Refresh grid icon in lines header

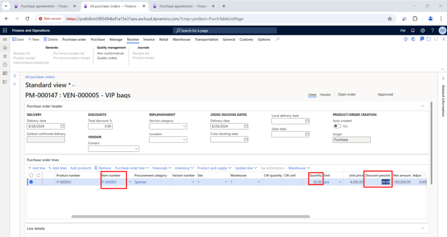pyautogui.click(x=38, y=175)
